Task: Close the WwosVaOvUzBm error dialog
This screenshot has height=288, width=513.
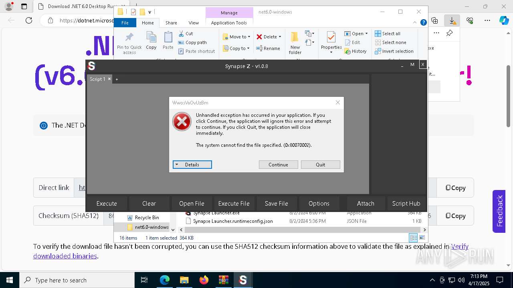Action: (338, 102)
